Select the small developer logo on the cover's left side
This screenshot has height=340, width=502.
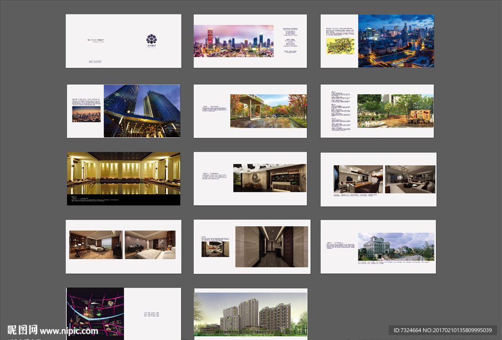[x=96, y=41]
